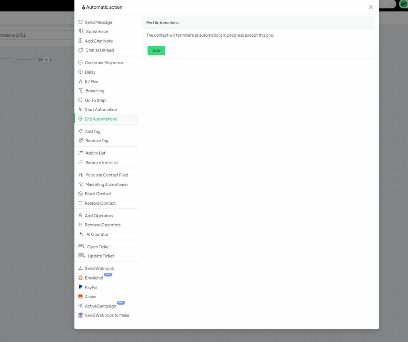
Task: Select the Spoki Voice phone icon
Action: pyautogui.click(x=81, y=31)
